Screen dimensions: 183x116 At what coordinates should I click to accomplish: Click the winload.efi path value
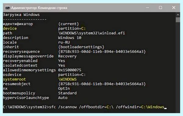pyautogui.click(x=91, y=33)
